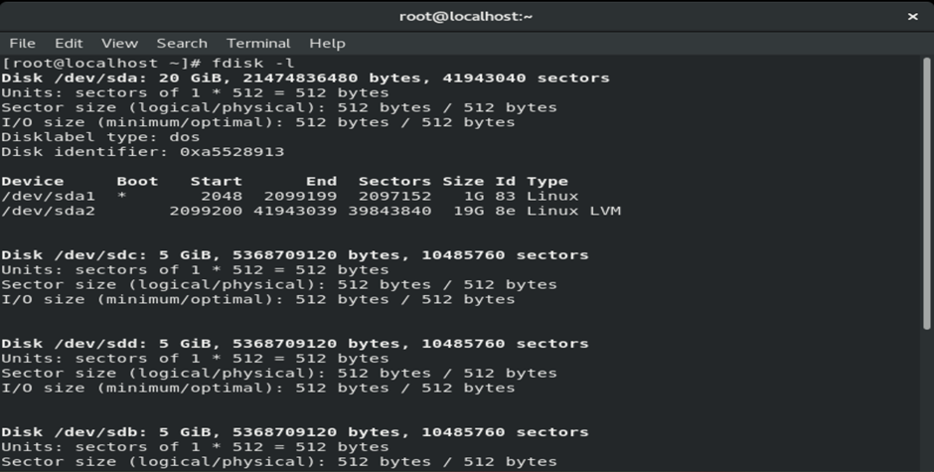Click the vertical scrollbar thumb
This screenshot has width=934, height=472.
(926, 193)
